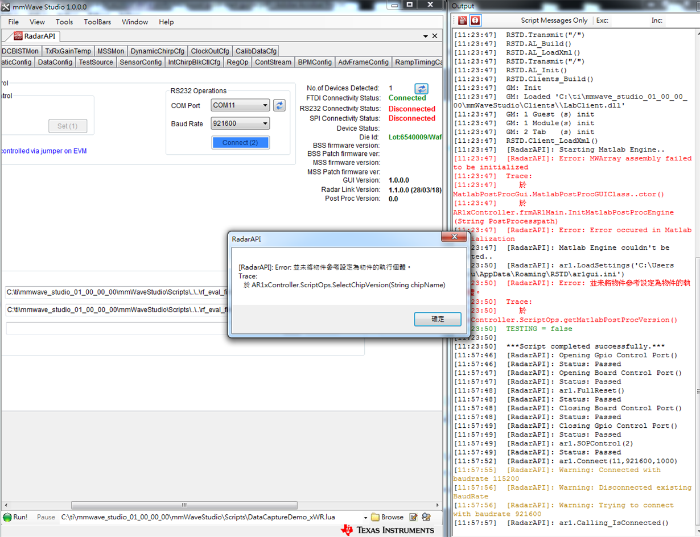Open the Help menu

tap(166, 22)
